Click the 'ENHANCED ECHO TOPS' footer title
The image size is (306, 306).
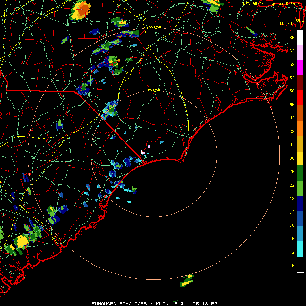pos(119,304)
